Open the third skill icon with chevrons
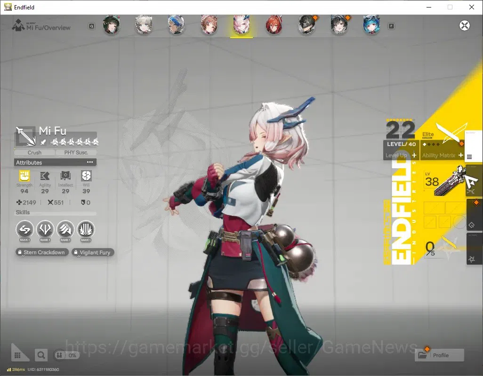This screenshot has width=483, height=376. click(65, 230)
